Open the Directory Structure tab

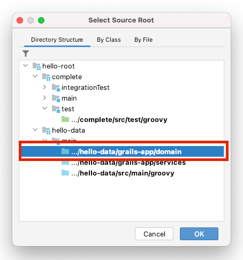tap(57, 40)
